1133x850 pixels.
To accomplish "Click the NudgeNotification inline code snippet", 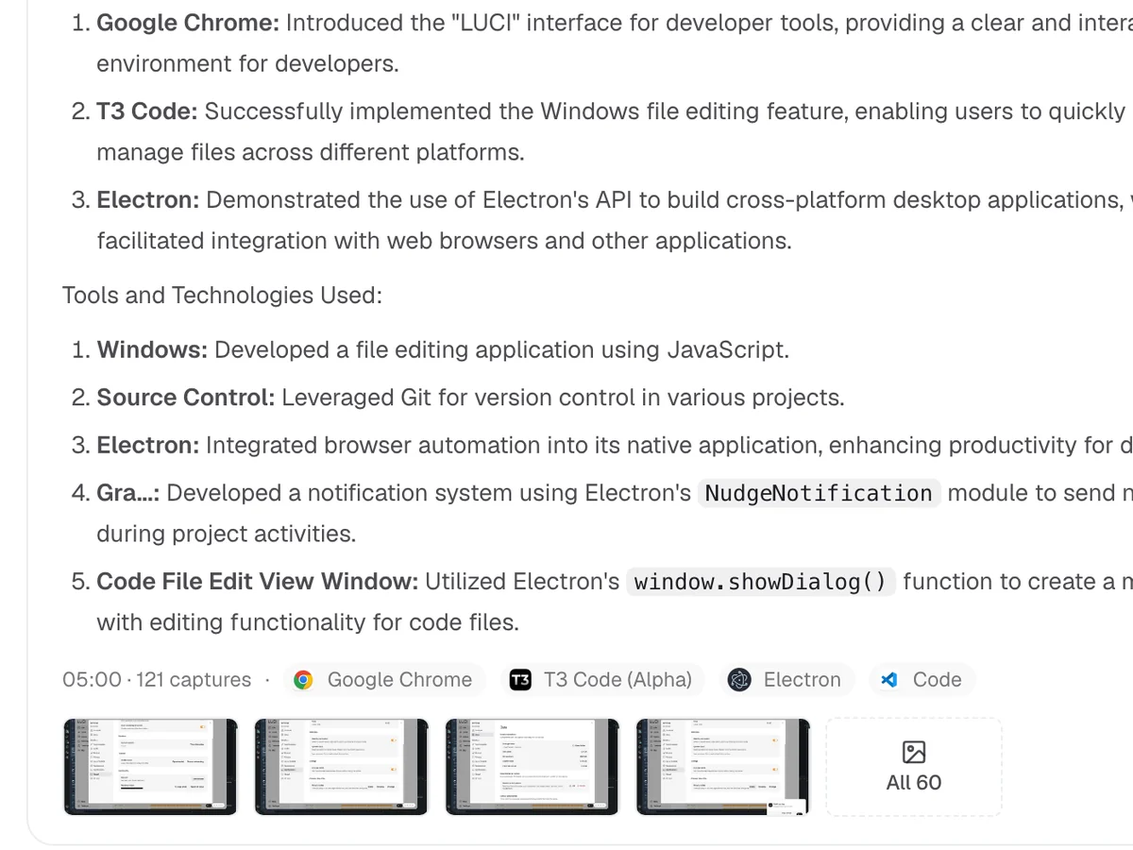I will click(819, 493).
